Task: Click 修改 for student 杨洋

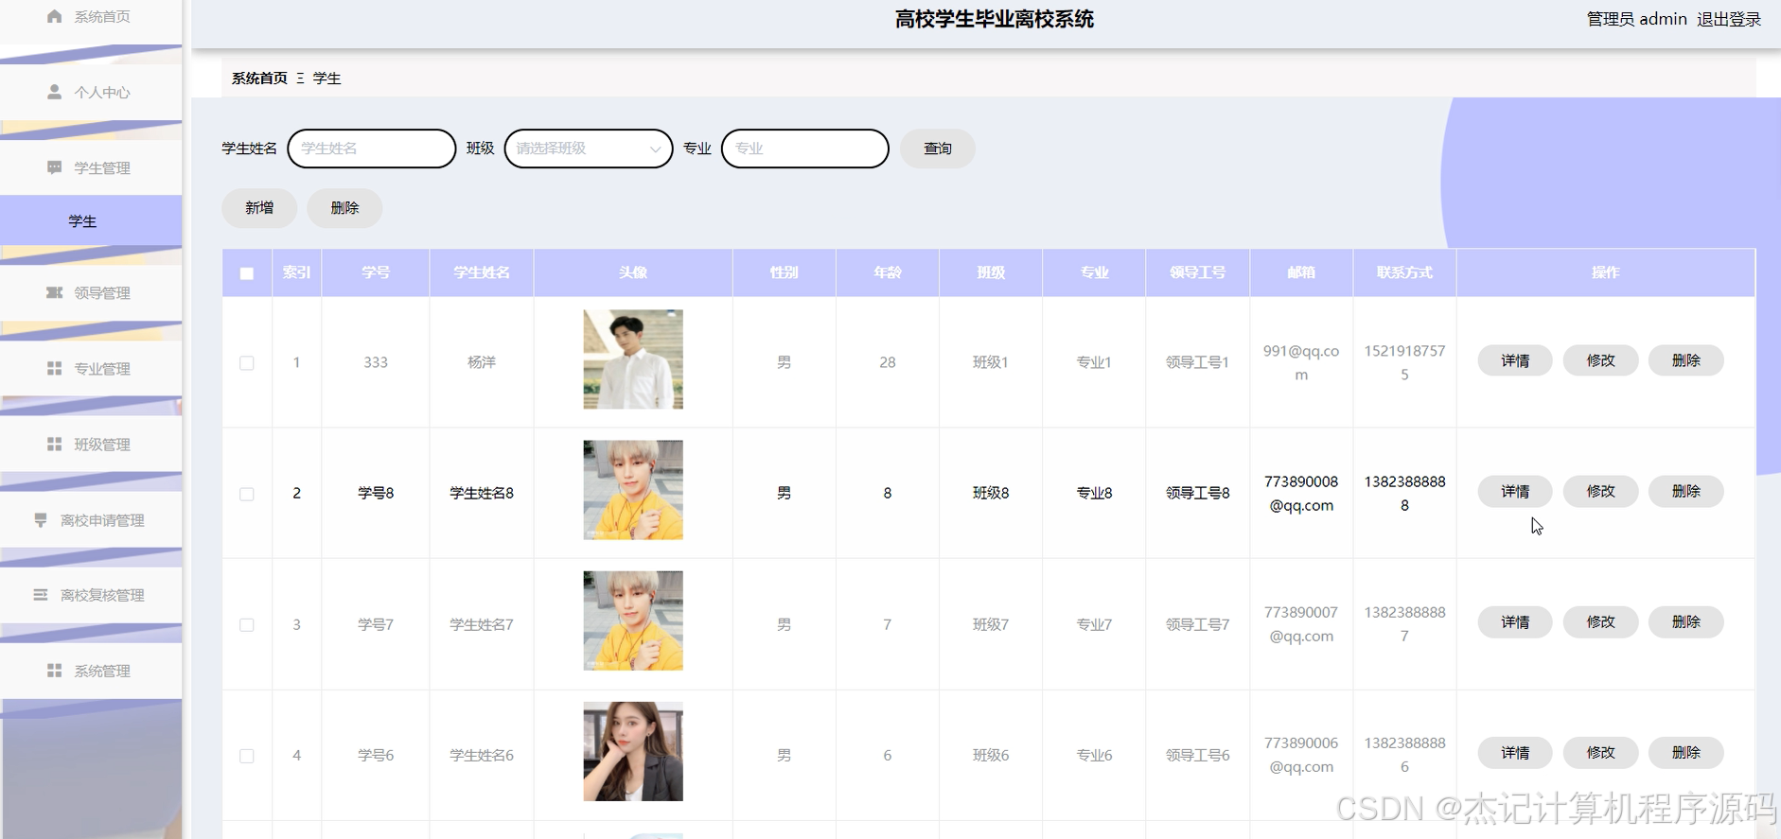Action: (1600, 360)
